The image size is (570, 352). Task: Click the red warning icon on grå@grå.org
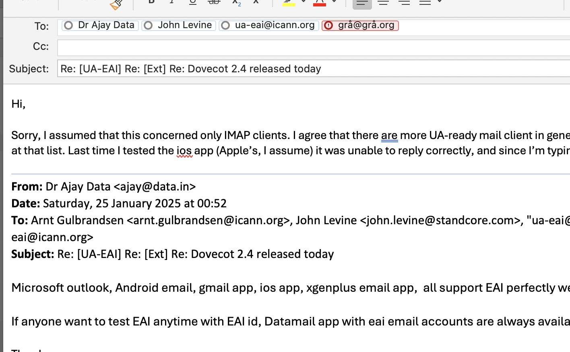coord(328,25)
